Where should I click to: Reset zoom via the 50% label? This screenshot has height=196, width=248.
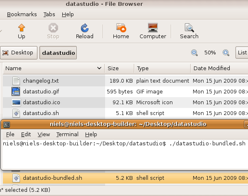pos(210,53)
